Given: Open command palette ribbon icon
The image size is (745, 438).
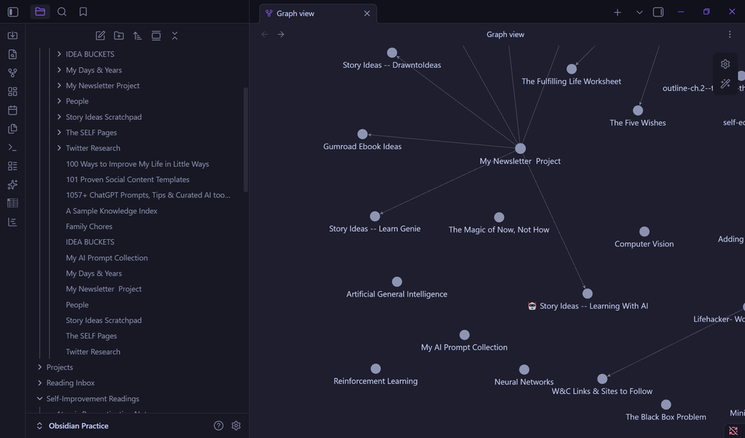Looking at the screenshot, I should (x=13, y=147).
